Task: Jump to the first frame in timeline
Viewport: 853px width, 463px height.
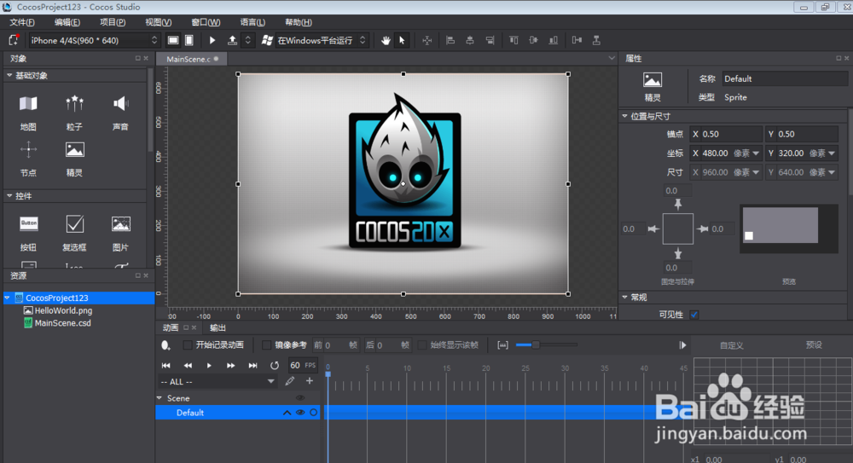Action: click(x=166, y=366)
